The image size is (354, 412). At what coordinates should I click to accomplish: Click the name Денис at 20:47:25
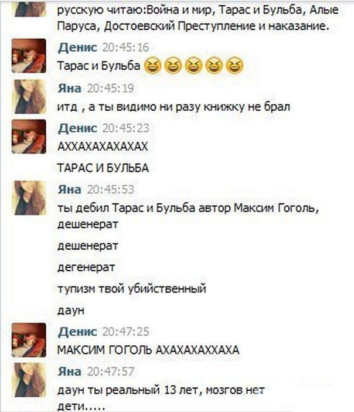(77, 332)
